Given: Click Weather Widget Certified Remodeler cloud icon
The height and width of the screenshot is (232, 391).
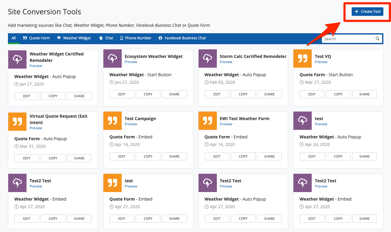Looking at the screenshot, I should tap(17, 59).
